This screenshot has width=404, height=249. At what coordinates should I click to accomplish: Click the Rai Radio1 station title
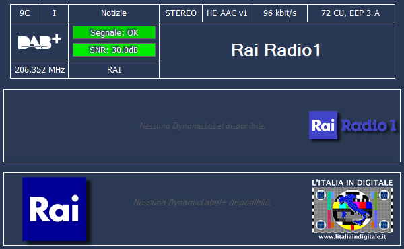(x=276, y=50)
